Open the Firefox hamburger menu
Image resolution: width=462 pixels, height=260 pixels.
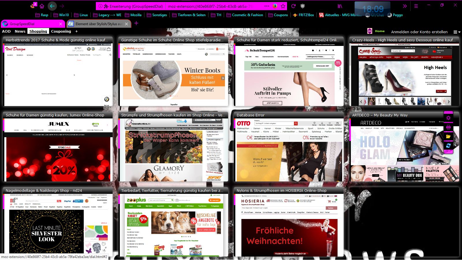416,6
